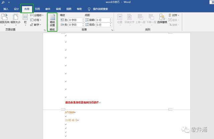Switch to the 邮件 mailings tab
Viewport: 214px width, 139px height.
(48, 9)
